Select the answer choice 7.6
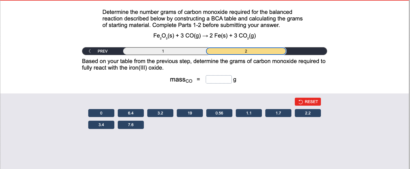This screenshot has width=410, height=169. 131,124
